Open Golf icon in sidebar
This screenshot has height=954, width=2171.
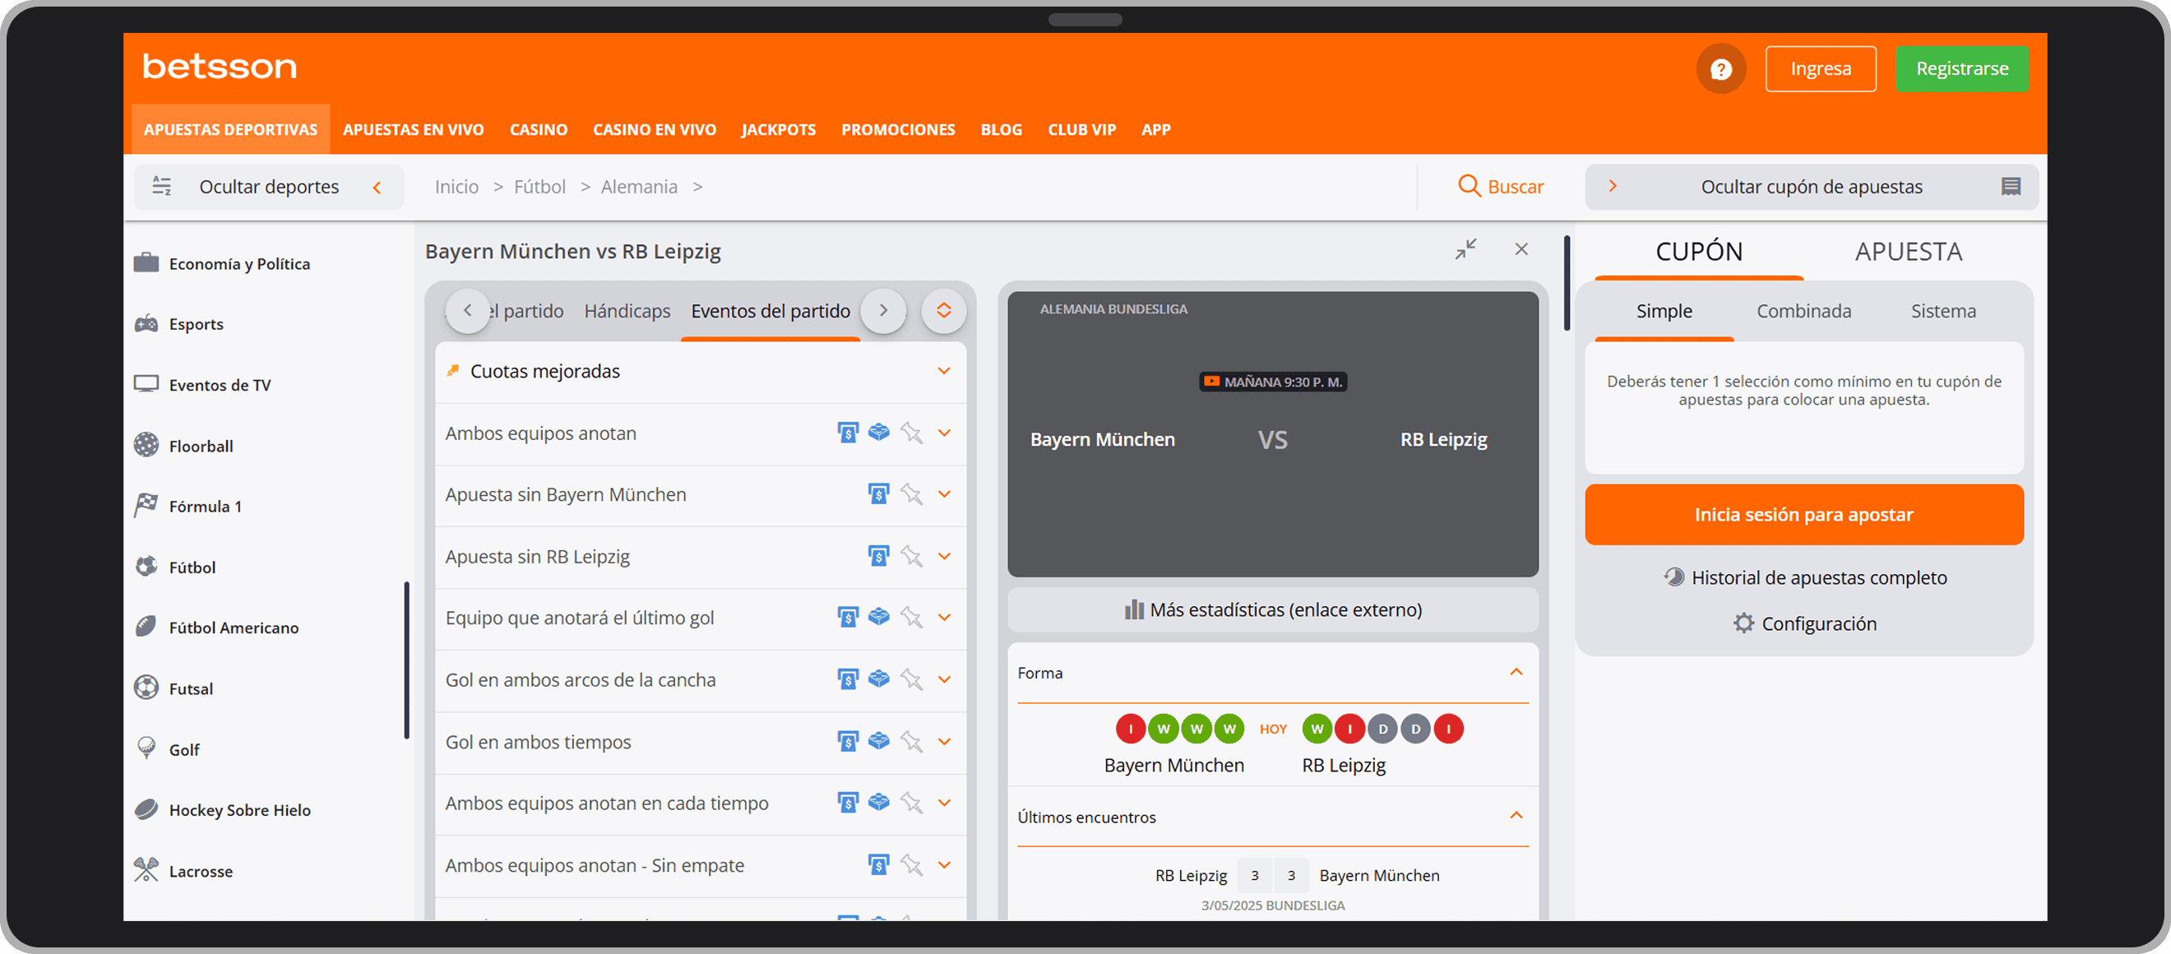point(146,748)
